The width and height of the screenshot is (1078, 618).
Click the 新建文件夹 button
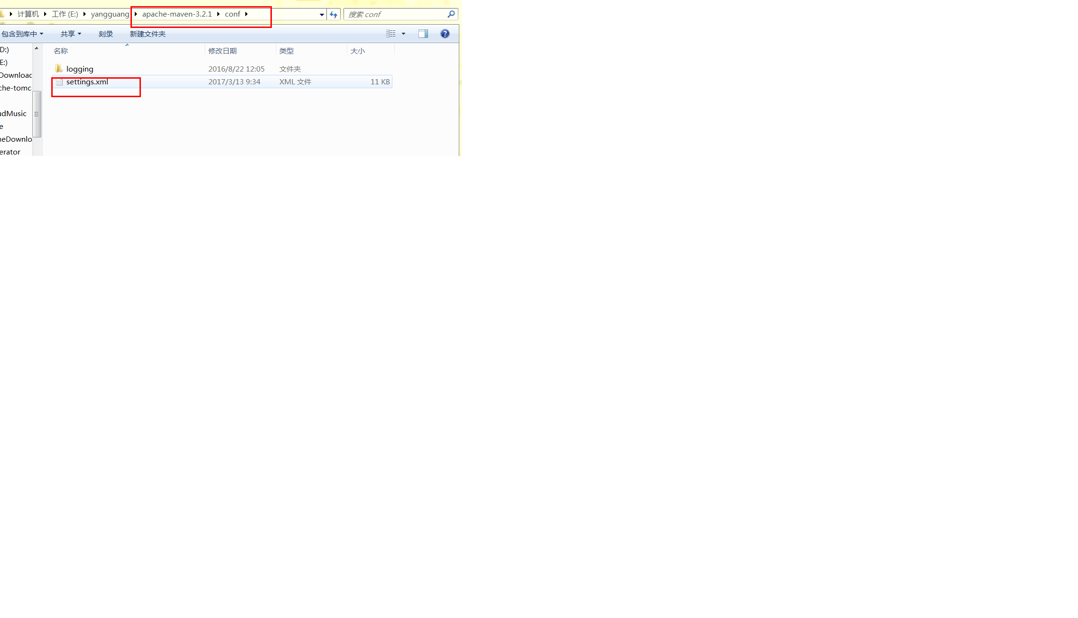click(x=148, y=34)
